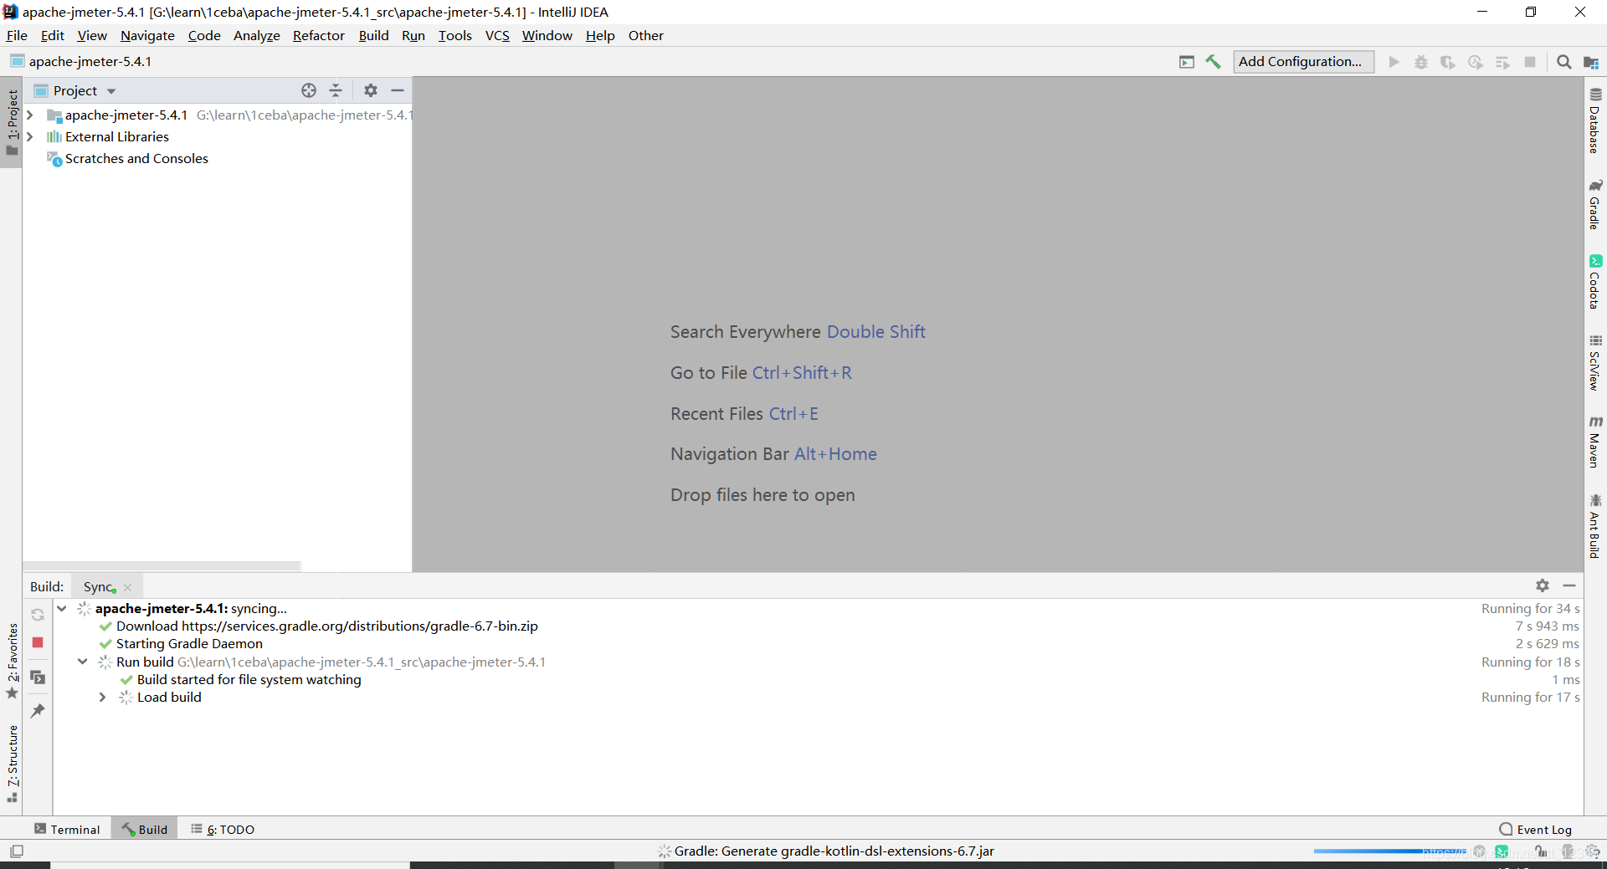Open the Refactor menu
The image size is (1607, 869).
coord(318,35)
